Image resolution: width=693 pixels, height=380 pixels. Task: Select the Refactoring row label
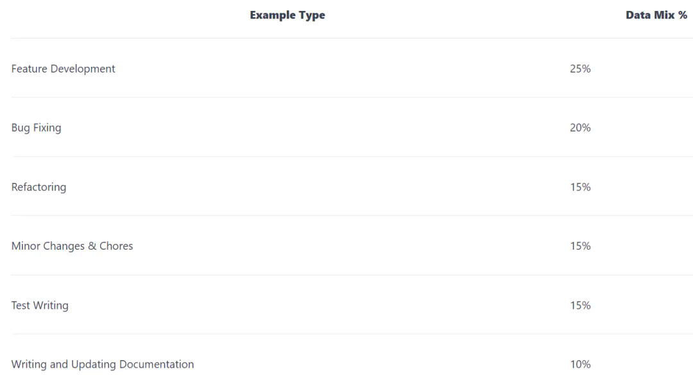38,187
